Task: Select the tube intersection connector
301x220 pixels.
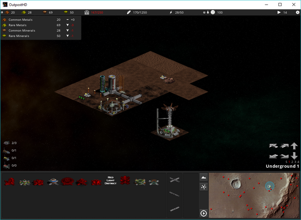Action: click(174, 180)
